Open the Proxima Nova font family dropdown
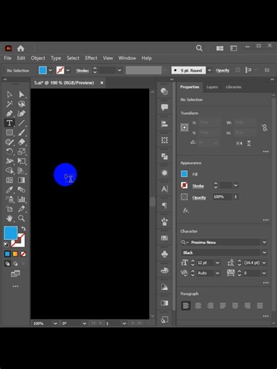 (264, 242)
